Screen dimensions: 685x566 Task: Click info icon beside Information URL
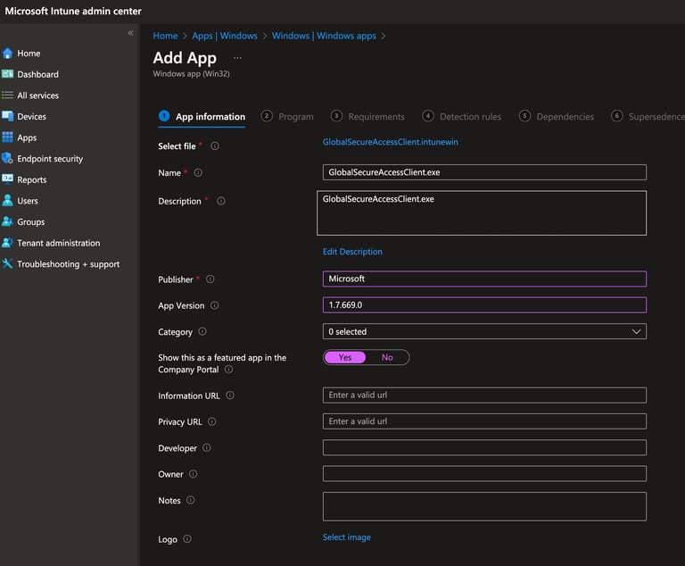pos(230,395)
